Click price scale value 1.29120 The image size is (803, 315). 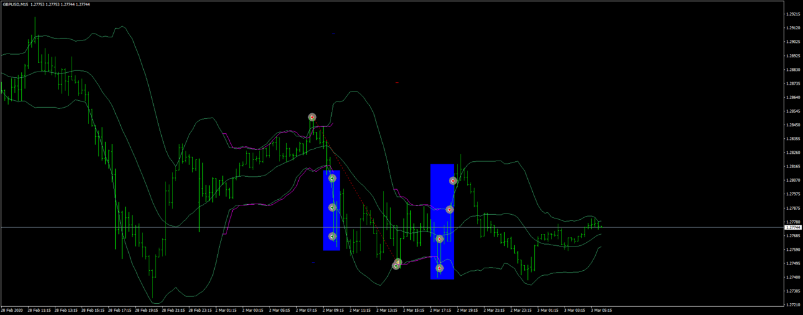793,28
